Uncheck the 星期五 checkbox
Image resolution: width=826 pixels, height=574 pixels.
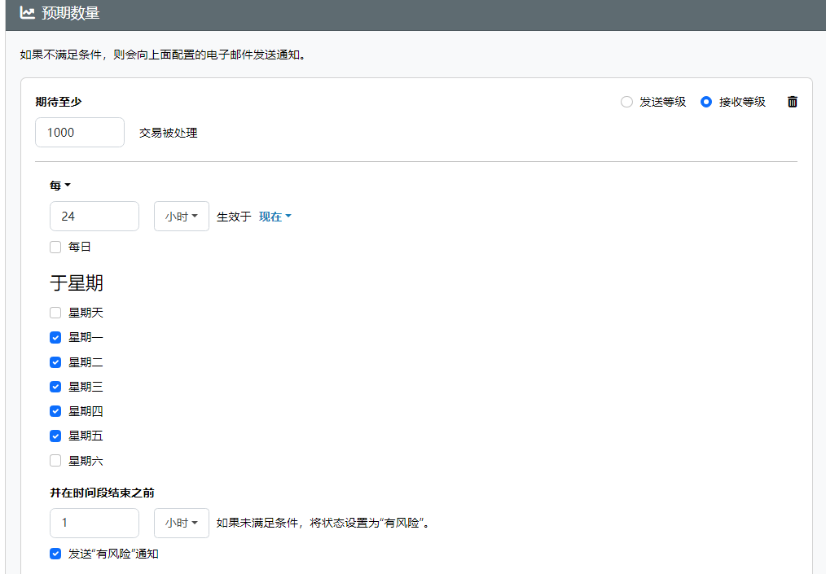point(55,436)
